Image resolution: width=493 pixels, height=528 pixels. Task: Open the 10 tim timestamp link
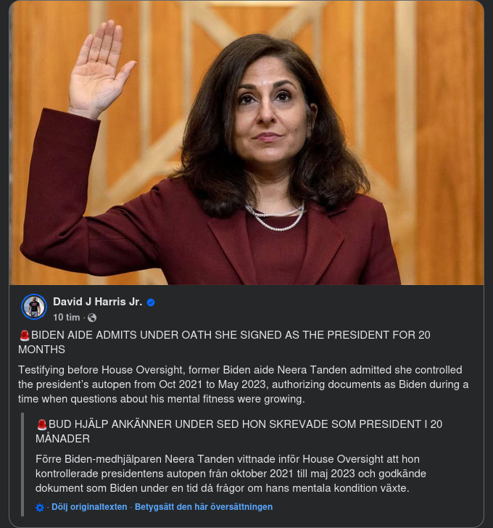[66, 318]
